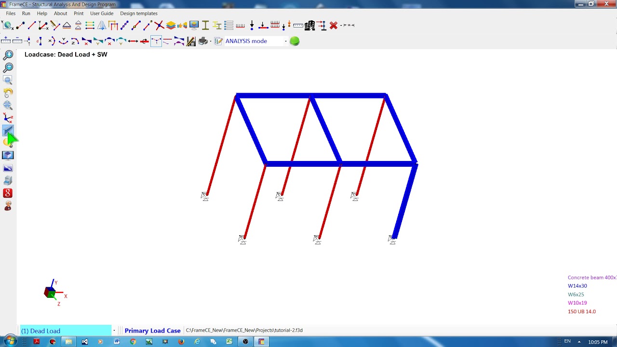This screenshot has width=617, height=347.
Task: Click the W14x30 section legend label
Action: (577, 286)
